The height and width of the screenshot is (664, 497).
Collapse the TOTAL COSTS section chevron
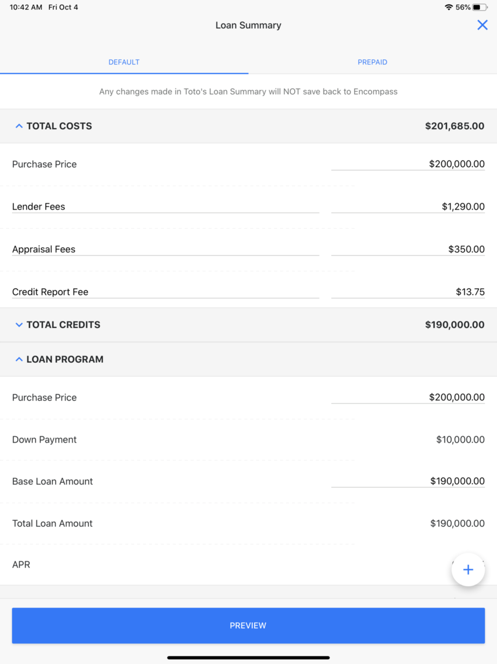(19, 126)
